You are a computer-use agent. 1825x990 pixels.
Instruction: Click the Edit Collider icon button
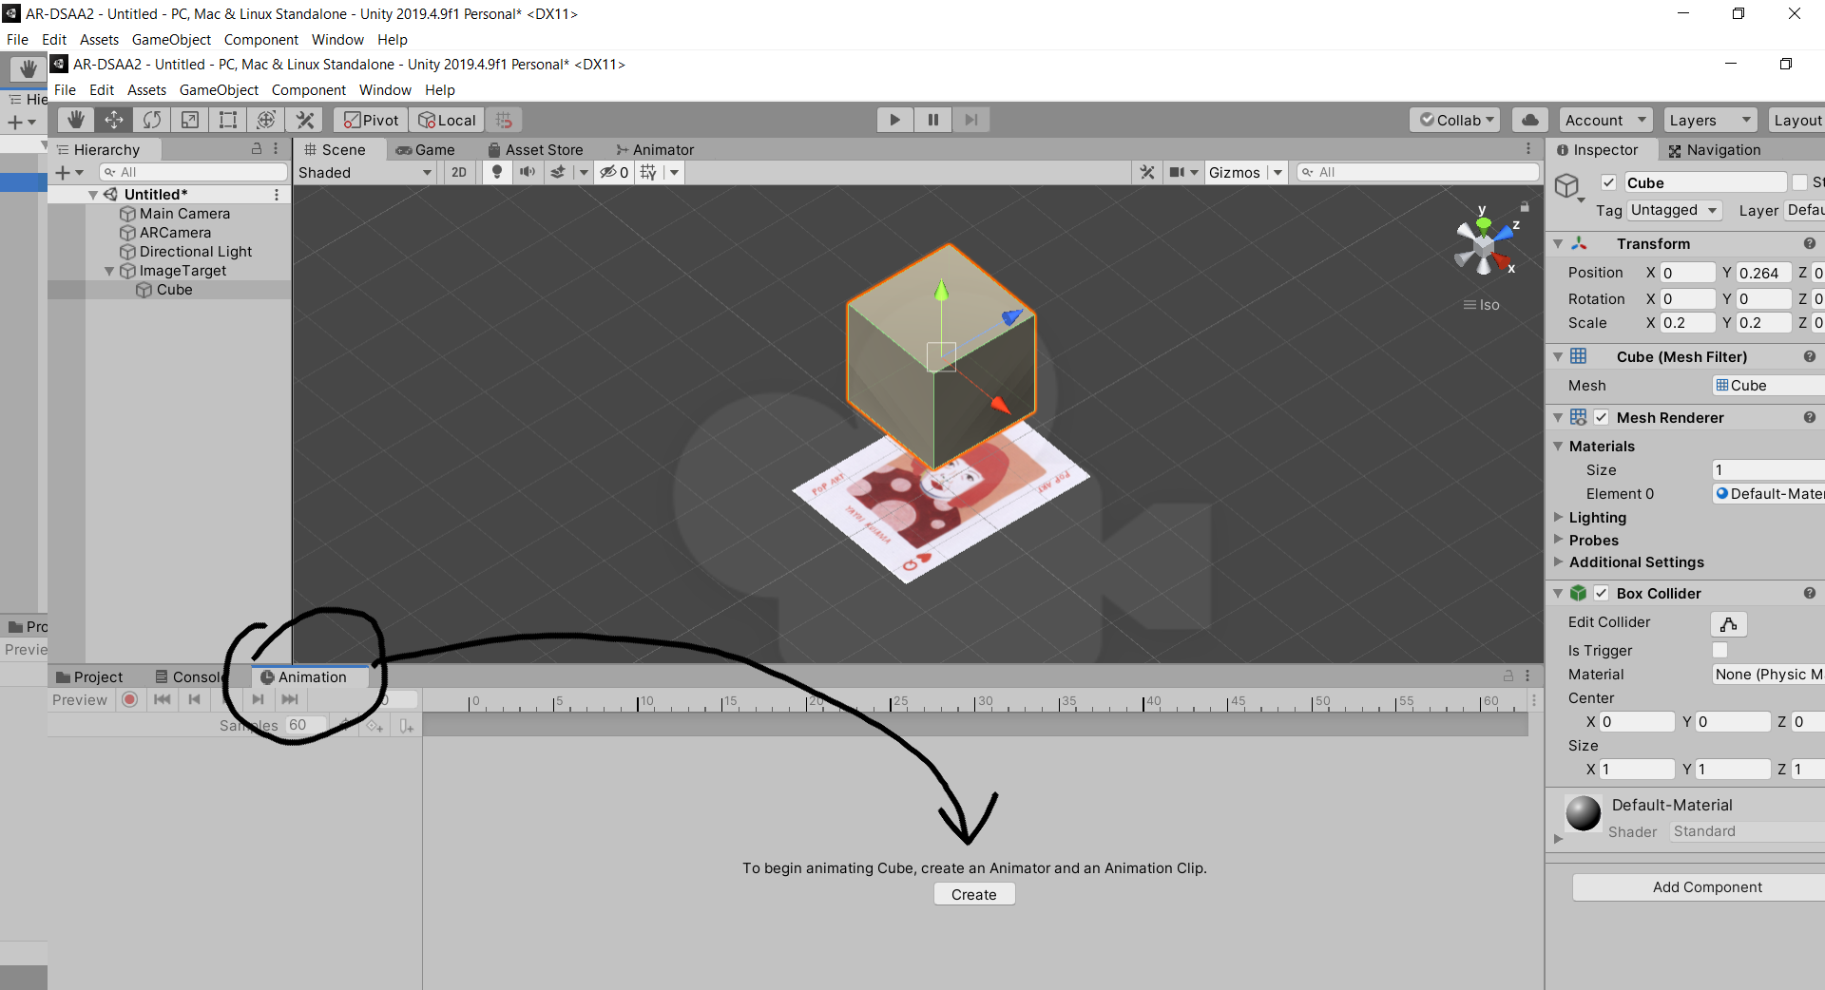point(1728,623)
